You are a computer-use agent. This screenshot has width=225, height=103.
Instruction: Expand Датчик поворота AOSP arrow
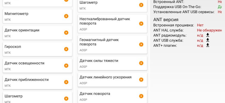141,96
